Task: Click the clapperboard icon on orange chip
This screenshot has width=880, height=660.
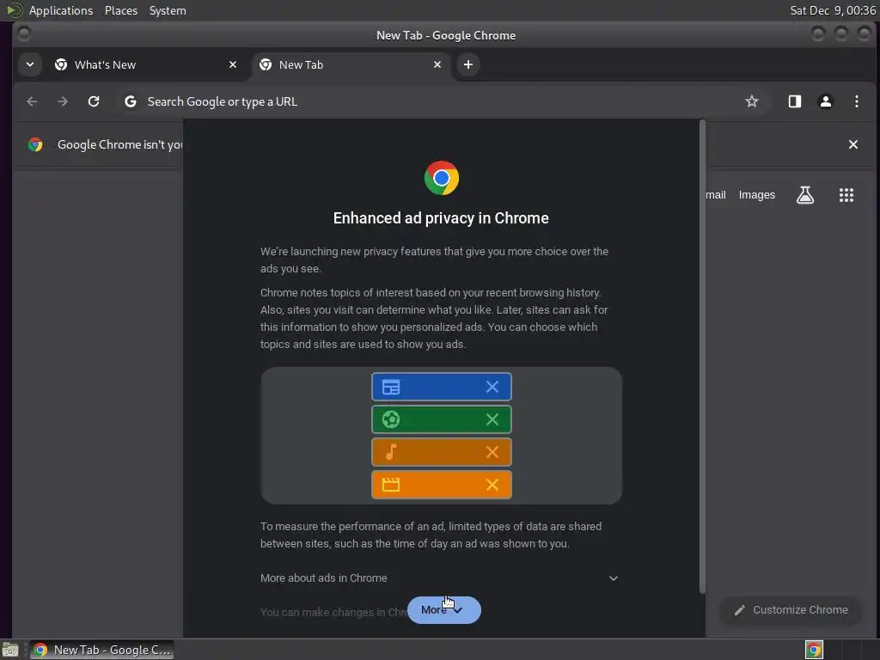Action: [391, 485]
